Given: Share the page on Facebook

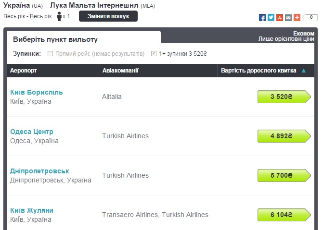Looking at the screenshot, I should [x=262, y=18].
